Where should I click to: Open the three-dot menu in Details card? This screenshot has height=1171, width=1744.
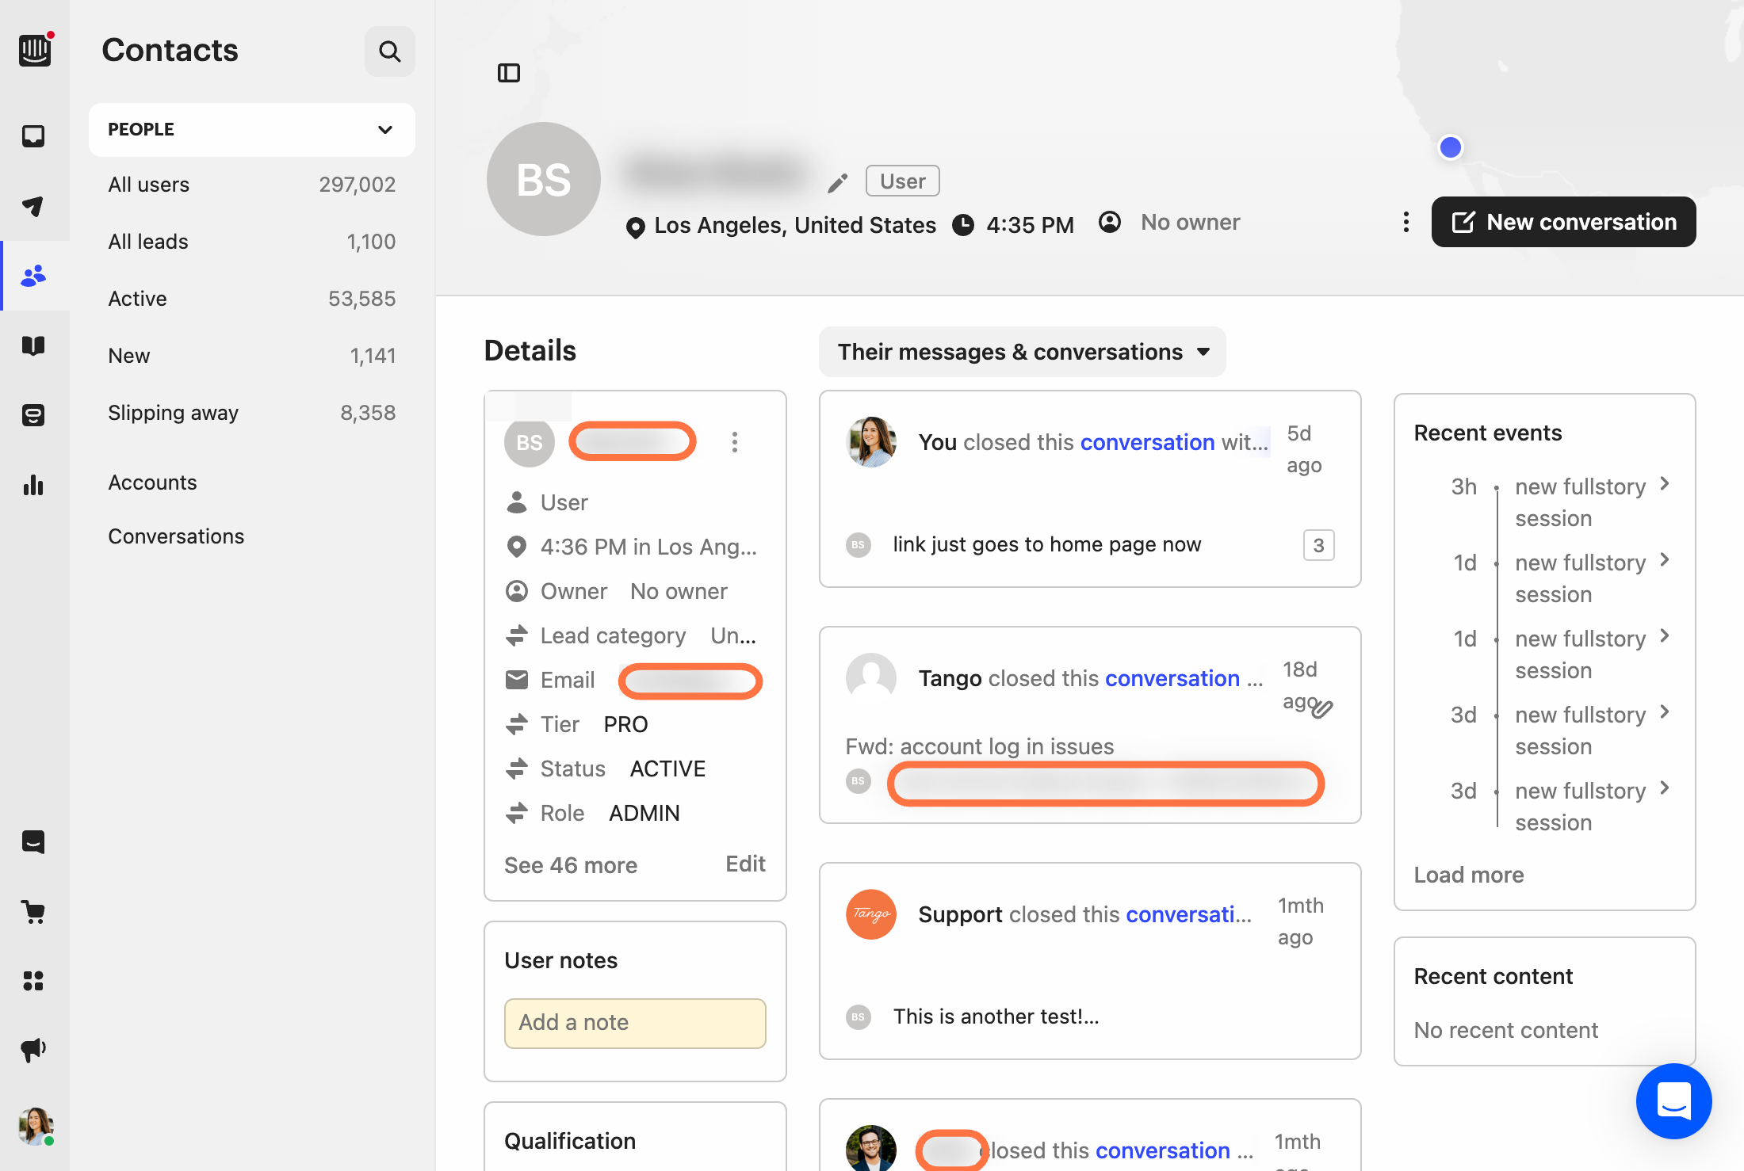pyautogui.click(x=735, y=442)
